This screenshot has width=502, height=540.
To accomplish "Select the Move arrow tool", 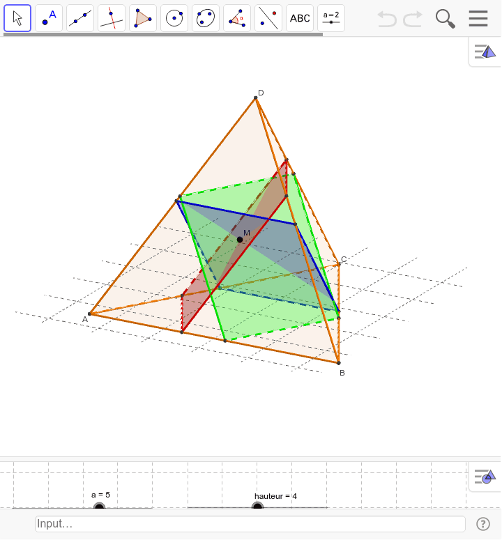I will 17,18.
